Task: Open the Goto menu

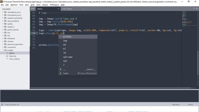Action: tap(33, 5)
